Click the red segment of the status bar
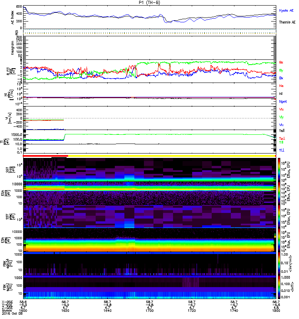The image size is (299, 319). pos(46,156)
